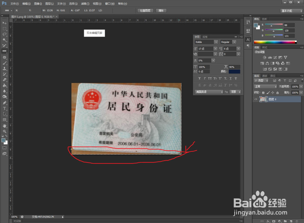The width and height of the screenshot is (304, 223).
Task: Open the History panel icon
Action: click(x=248, y=22)
